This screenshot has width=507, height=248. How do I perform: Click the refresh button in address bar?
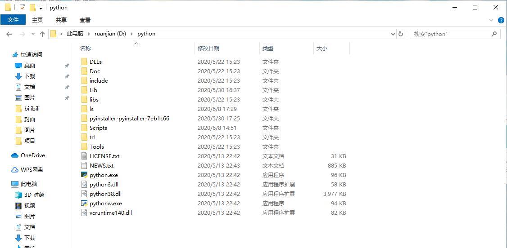coord(401,34)
